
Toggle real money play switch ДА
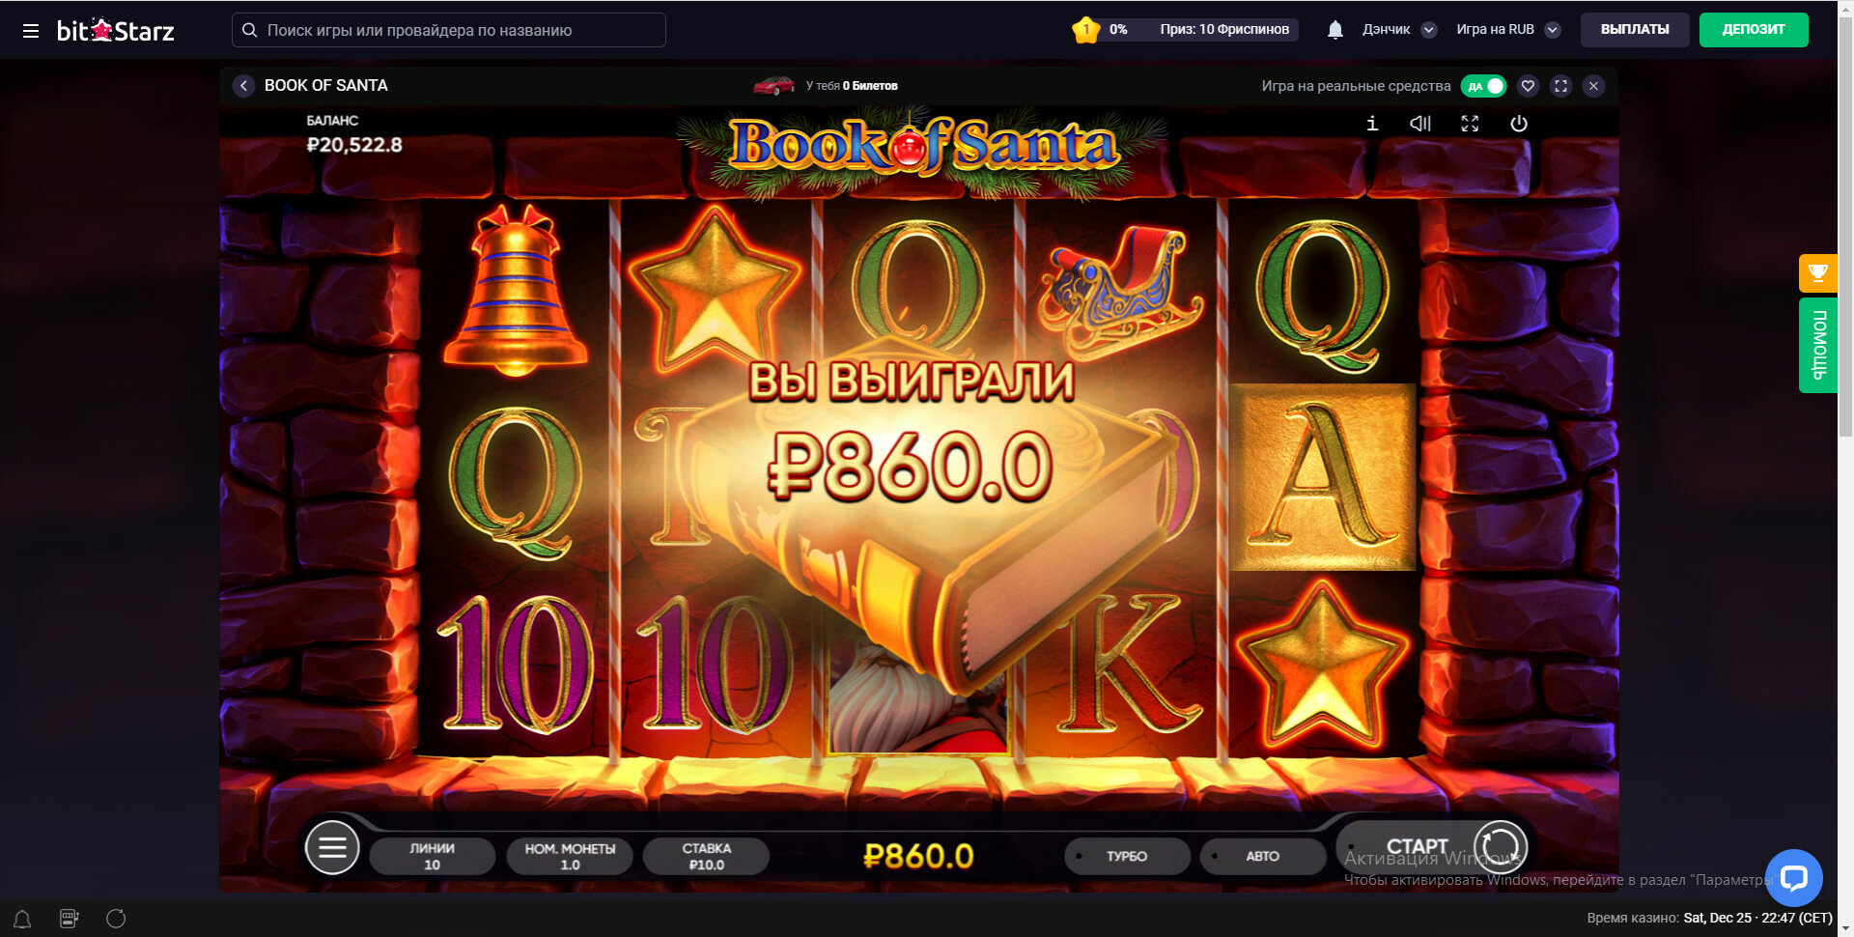click(x=1483, y=86)
